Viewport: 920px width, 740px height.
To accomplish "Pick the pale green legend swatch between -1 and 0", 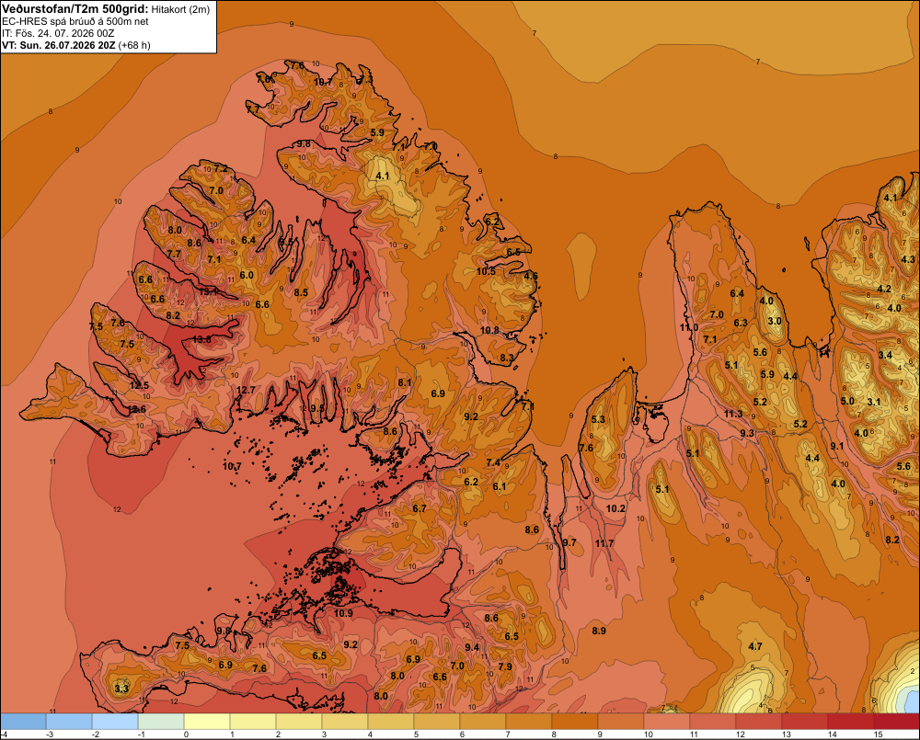I will pyautogui.click(x=161, y=722).
